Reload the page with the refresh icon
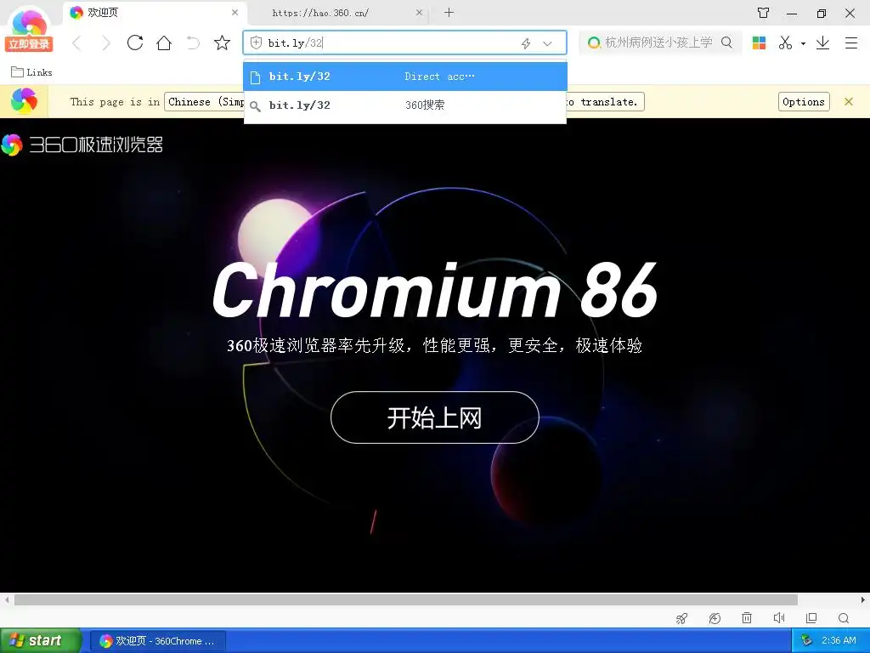 point(135,43)
